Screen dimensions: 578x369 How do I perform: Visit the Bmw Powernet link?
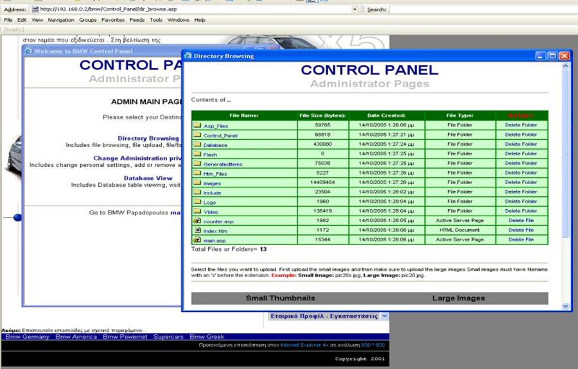(x=125, y=337)
